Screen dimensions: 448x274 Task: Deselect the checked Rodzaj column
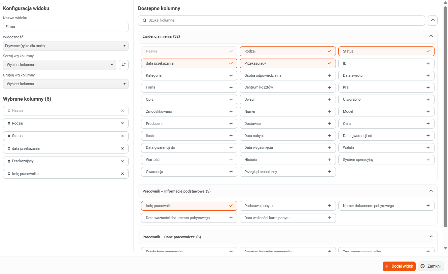click(x=288, y=51)
